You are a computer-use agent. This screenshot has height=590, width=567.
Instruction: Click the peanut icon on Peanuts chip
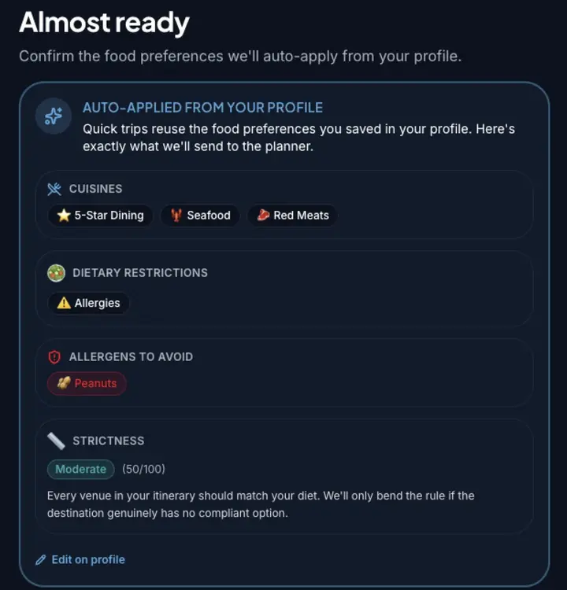tap(64, 383)
